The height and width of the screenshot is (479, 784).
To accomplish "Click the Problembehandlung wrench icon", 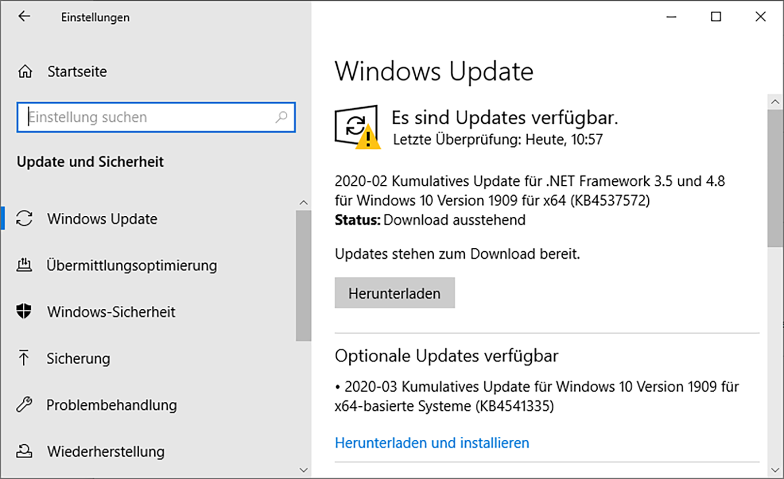I will click(24, 404).
